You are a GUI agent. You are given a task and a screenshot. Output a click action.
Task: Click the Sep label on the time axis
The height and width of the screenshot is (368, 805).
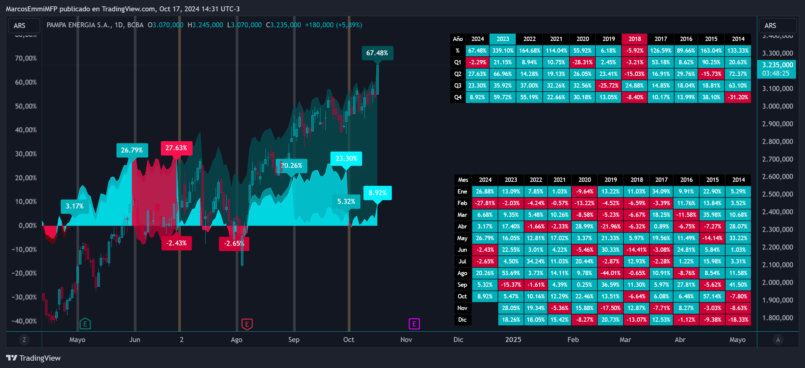(x=294, y=340)
